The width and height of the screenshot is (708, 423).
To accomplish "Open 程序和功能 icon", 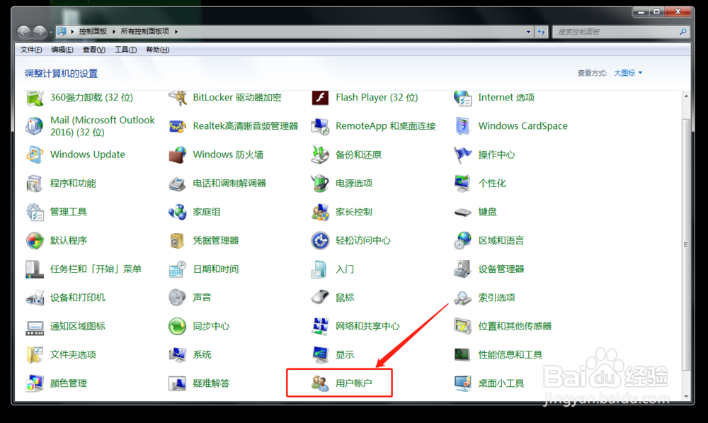I will click(35, 184).
